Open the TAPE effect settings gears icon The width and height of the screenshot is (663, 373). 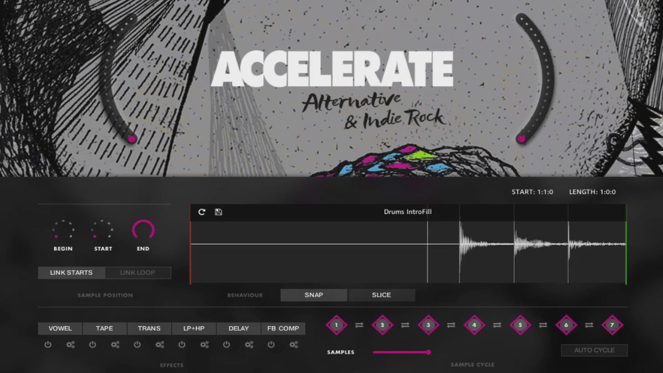point(115,345)
